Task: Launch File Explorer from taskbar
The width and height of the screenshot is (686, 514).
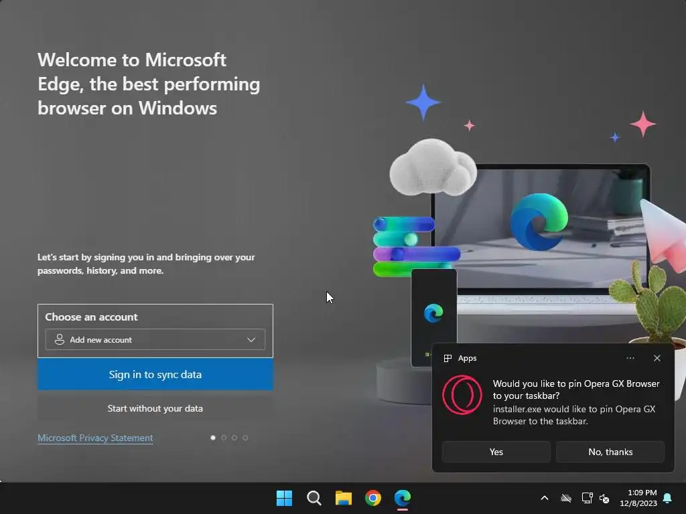Action: [x=344, y=498]
